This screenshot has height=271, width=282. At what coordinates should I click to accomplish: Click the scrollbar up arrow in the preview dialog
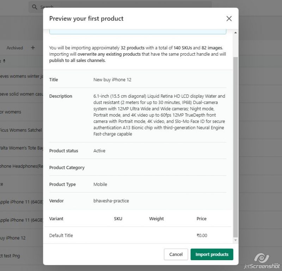coord(235,32)
